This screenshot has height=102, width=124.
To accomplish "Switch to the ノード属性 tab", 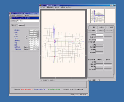I will point(93,27).
